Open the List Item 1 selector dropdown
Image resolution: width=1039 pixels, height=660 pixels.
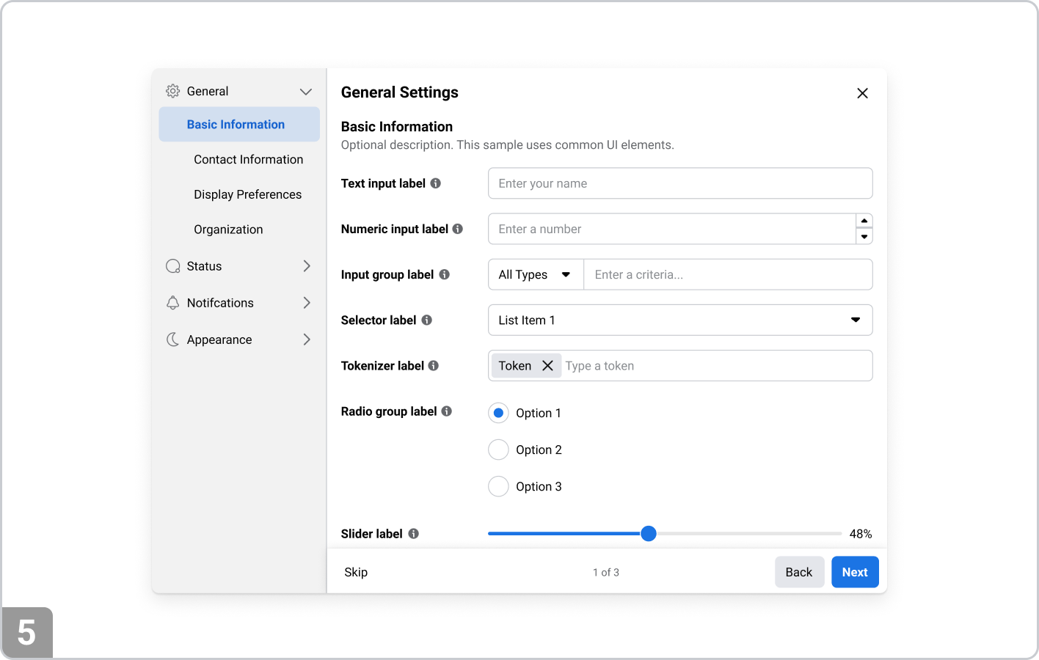[679, 320]
